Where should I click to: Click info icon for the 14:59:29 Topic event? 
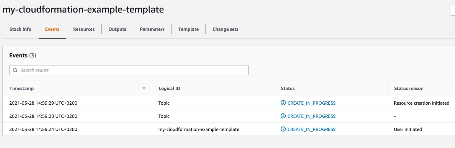(x=283, y=103)
